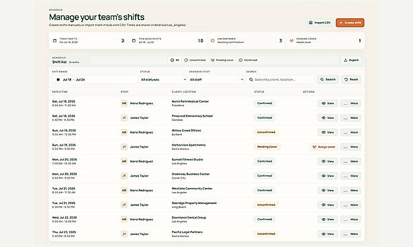Open More menu for Willow Creek Offices
Viewport: 413px width, 247px height.
point(351,132)
